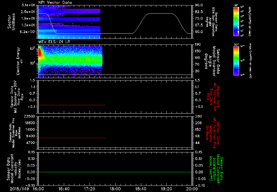Click the 20:00 time tick label
Image resolution: width=277 pixels, height=192 pixels.
192,189
